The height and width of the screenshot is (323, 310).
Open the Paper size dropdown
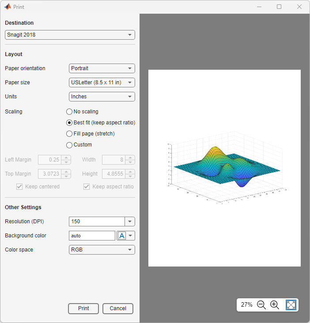click(102, 83)
